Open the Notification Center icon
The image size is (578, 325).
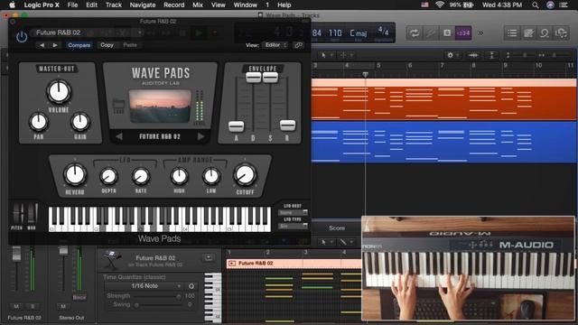point(564,5)
